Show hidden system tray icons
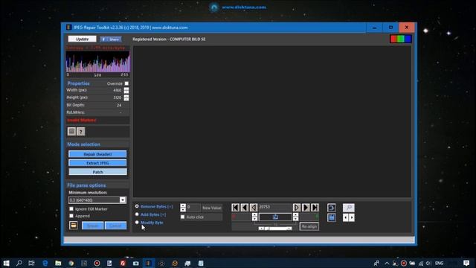The image size is (476, 268). pyautogui.click(x=387, y=263)
